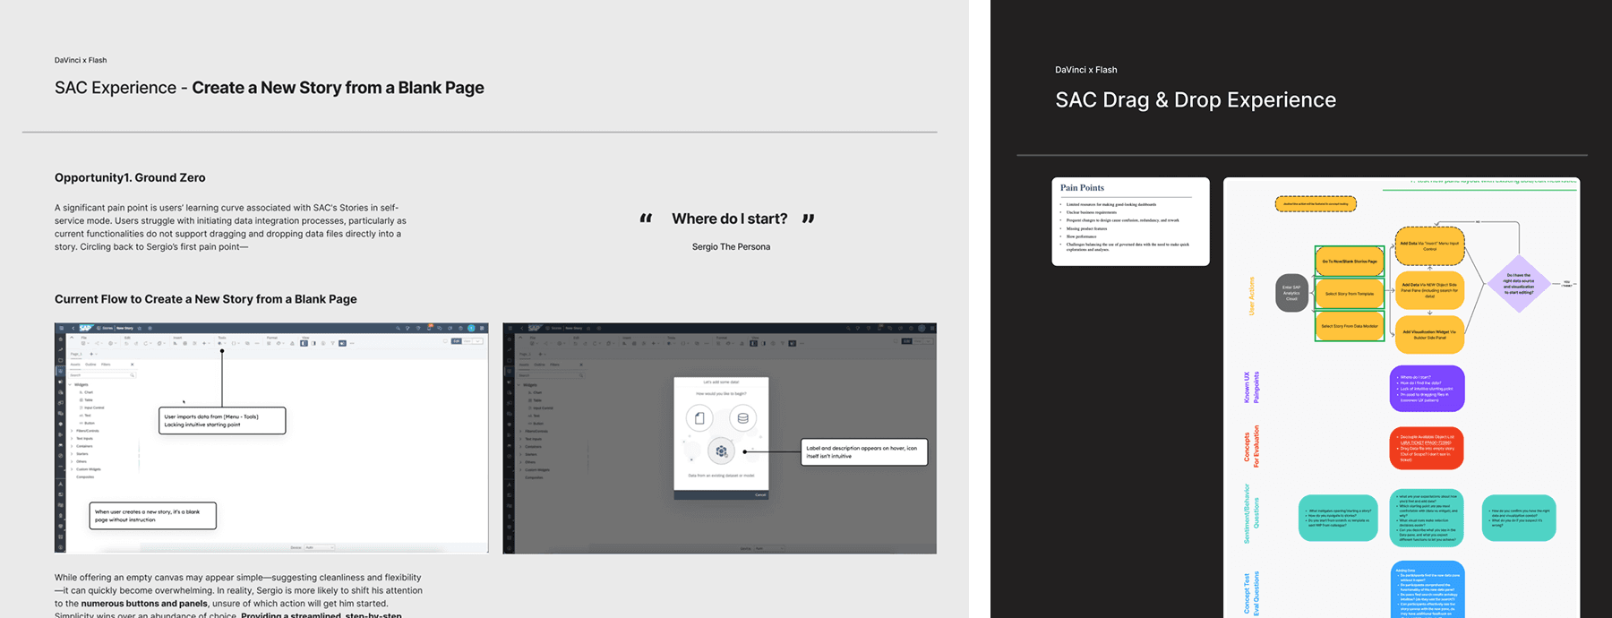Click the 'Go To New/Blank Stories Page' flow node
Image resolution: width=1612 pixels, height=618 pixels.
(1350, 262)
